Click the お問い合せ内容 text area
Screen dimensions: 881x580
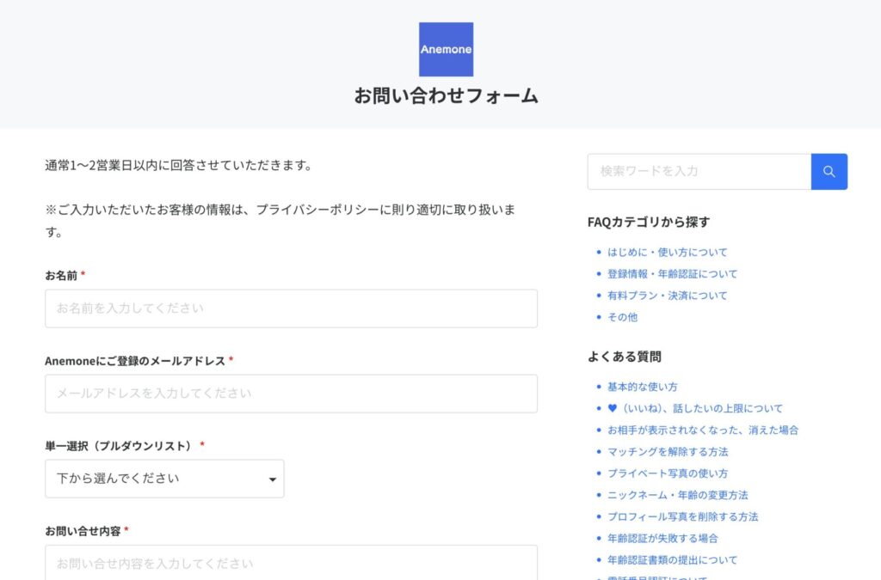coord(291,565)
